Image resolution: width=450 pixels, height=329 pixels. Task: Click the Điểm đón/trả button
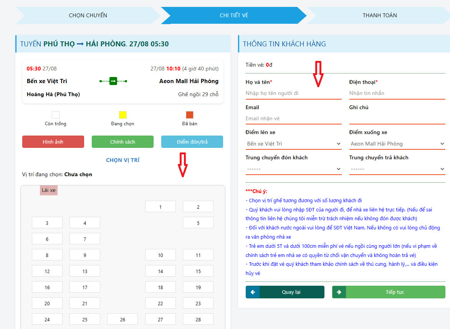click(x=192, y=142)
